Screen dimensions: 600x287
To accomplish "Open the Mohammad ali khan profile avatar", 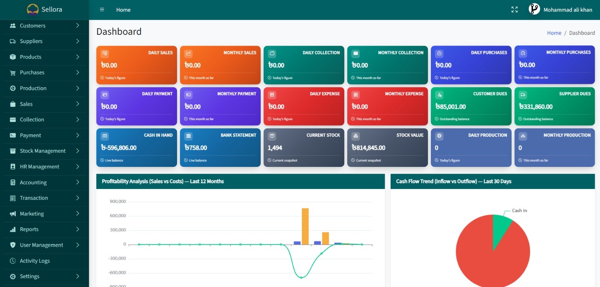I will (534, 9).
